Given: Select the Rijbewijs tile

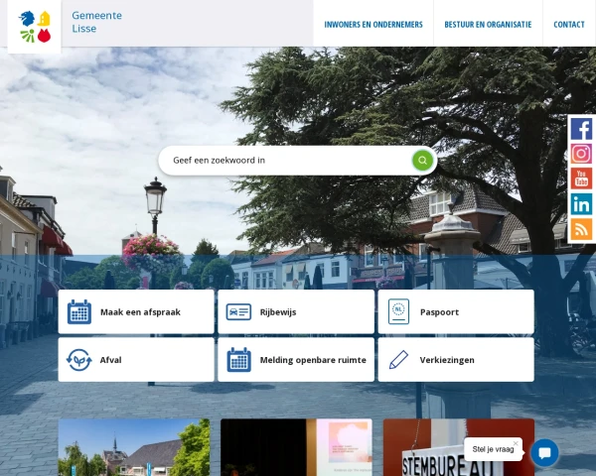Looking at the screenshot, I should click(296, 311).
